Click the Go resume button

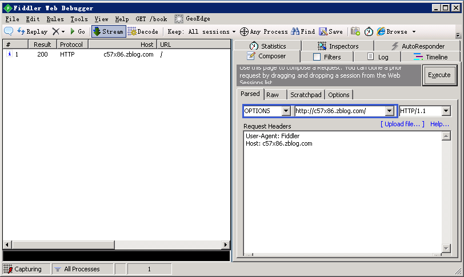pos(77,31)
